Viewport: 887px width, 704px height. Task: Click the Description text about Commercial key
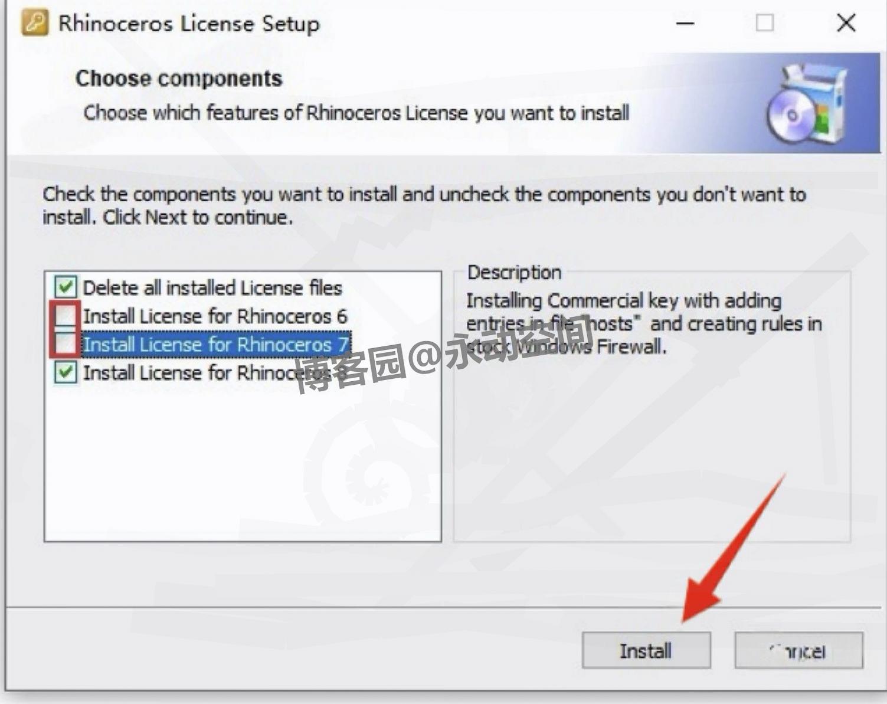[644, 323]
